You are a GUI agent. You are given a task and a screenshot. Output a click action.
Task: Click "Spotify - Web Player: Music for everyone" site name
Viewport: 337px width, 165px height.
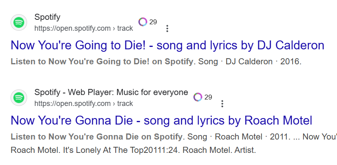point(111,92)
